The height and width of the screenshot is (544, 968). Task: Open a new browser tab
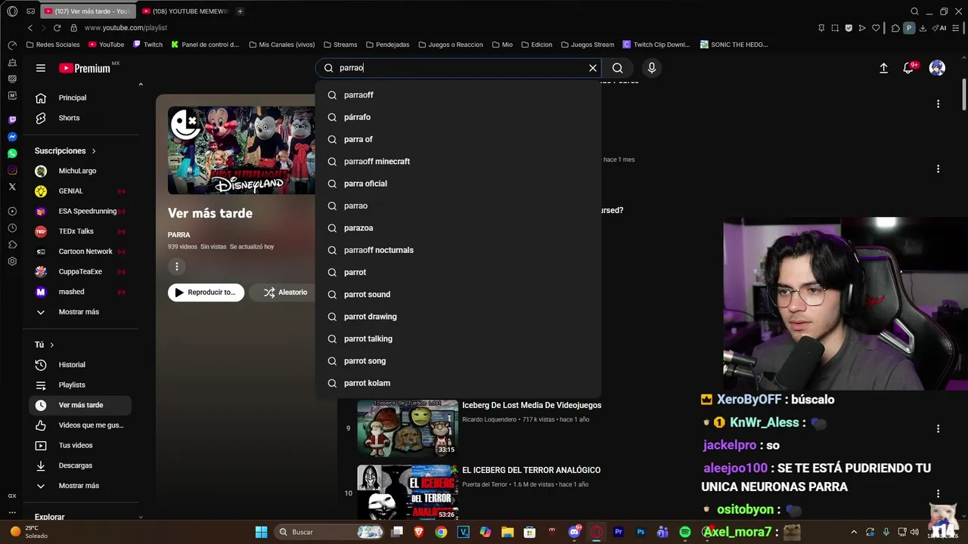point(240,11)
